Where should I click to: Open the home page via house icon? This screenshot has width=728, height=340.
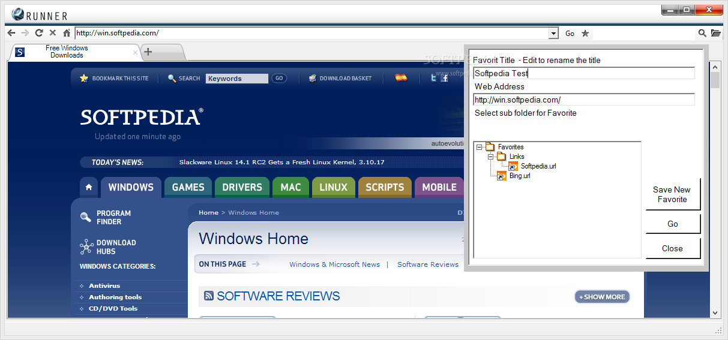pyautogui.click(x=67, y=33)
